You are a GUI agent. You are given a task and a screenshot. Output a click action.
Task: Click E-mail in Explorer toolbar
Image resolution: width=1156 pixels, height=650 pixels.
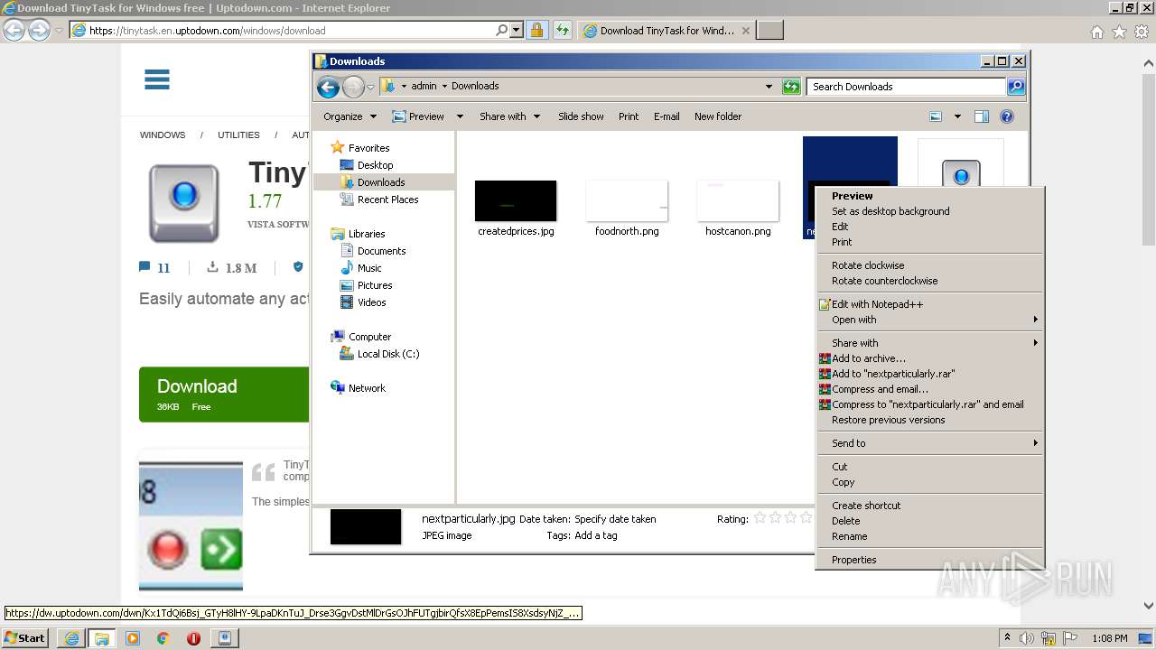(667, 116)
